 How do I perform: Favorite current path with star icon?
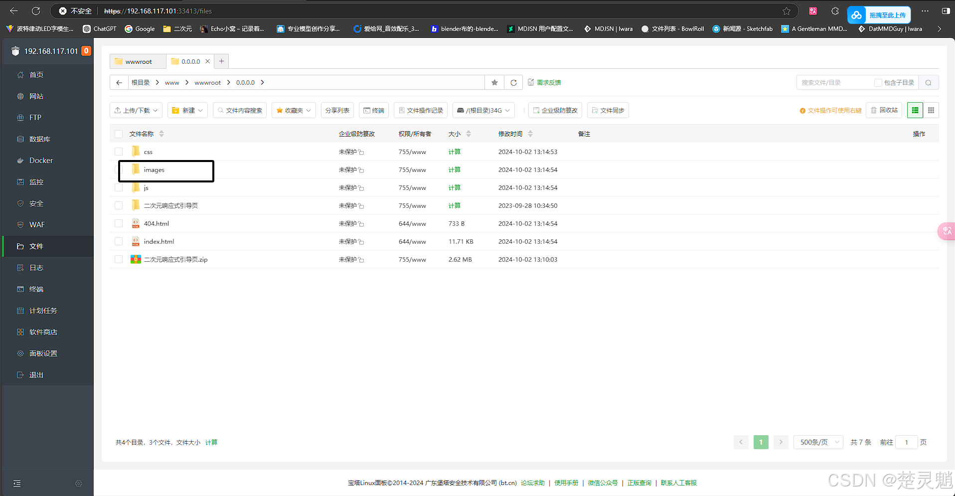pos(494,83)
